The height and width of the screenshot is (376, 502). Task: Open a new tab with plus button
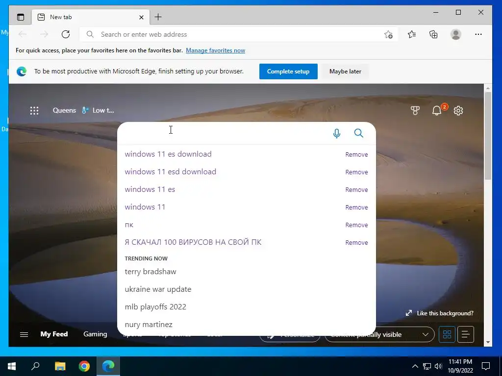tap(158, 17)
